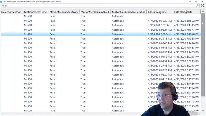Select cell 4/13/2020 7:43:45 PM

point(187,25)
